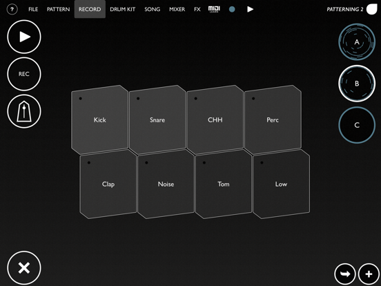381x286 pixels.
Task: Trigger the Noise pad
Action: (166, 184)
